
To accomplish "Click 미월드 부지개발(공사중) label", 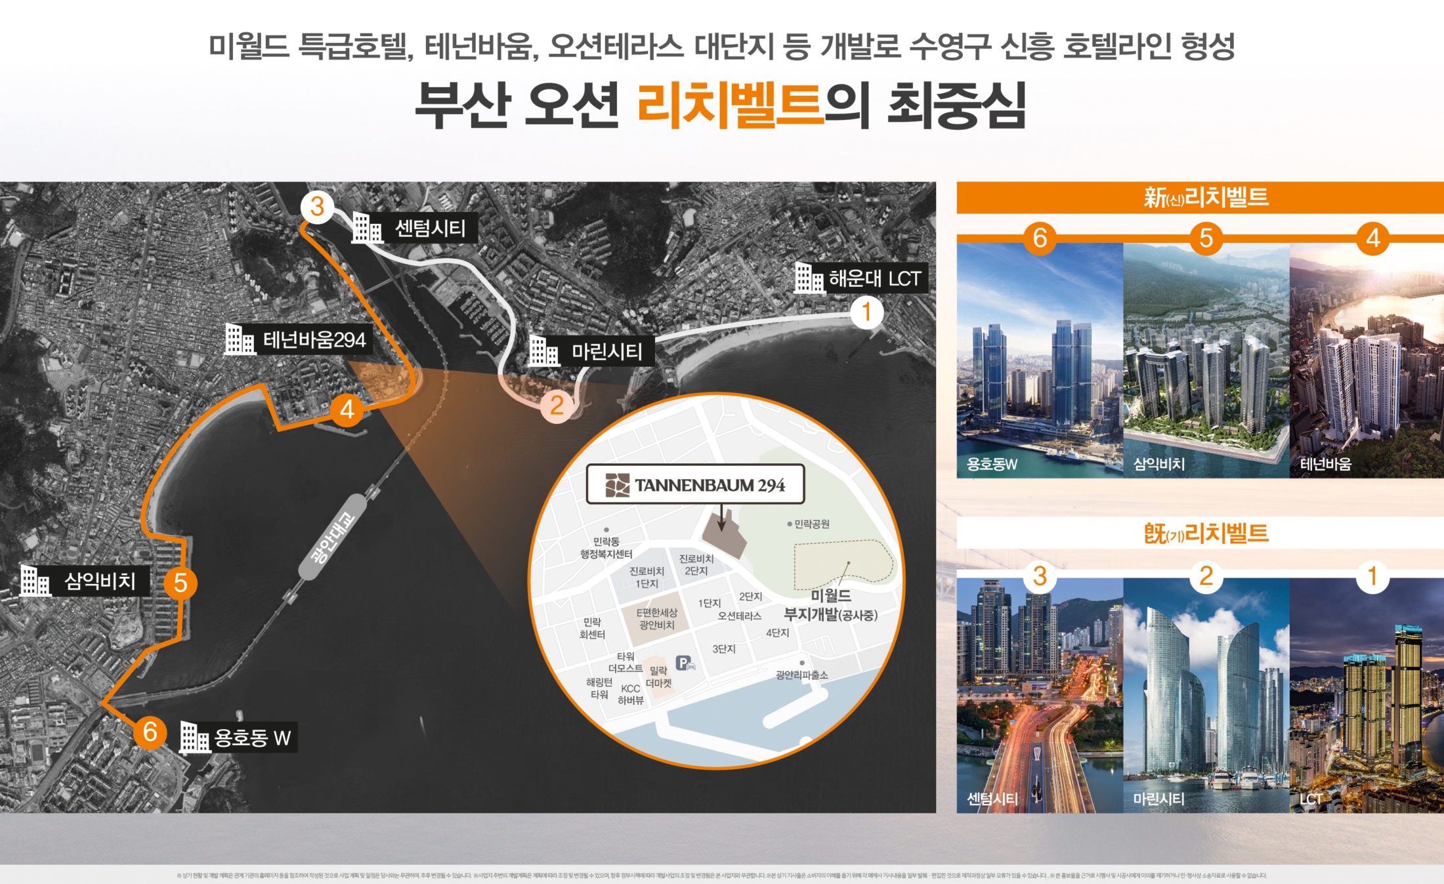I will (830, 605).
